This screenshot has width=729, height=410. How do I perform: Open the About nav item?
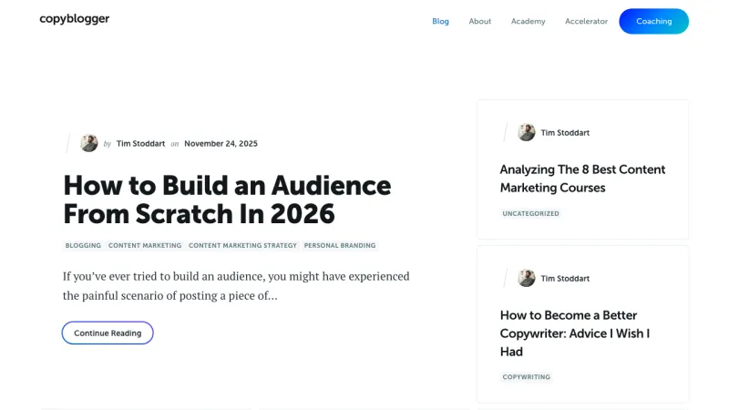(x=480, y=21)
